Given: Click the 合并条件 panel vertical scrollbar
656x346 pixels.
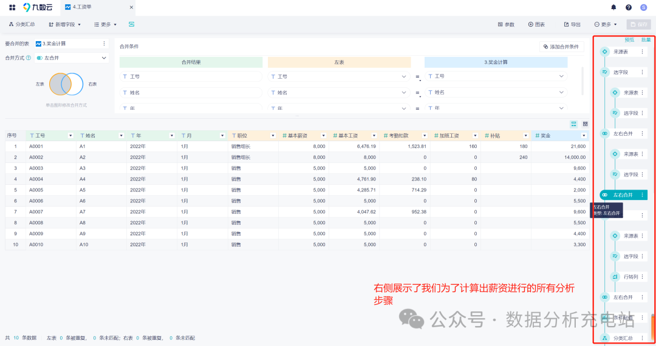Looking at the screenshot, I should pyautogui.click(x=583, y=81).
